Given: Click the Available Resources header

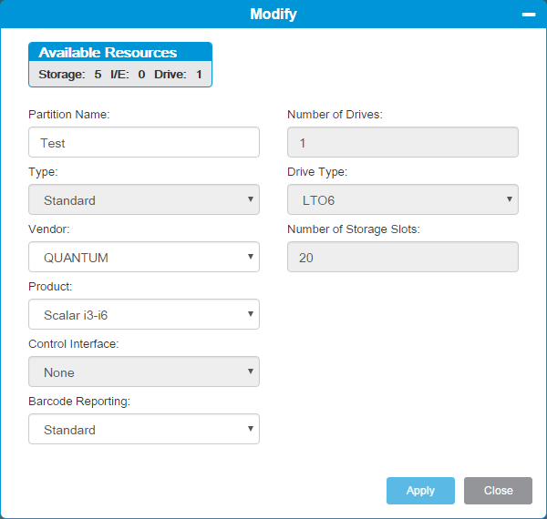Looking at the screenshot, I should click(x=120, y=52).
